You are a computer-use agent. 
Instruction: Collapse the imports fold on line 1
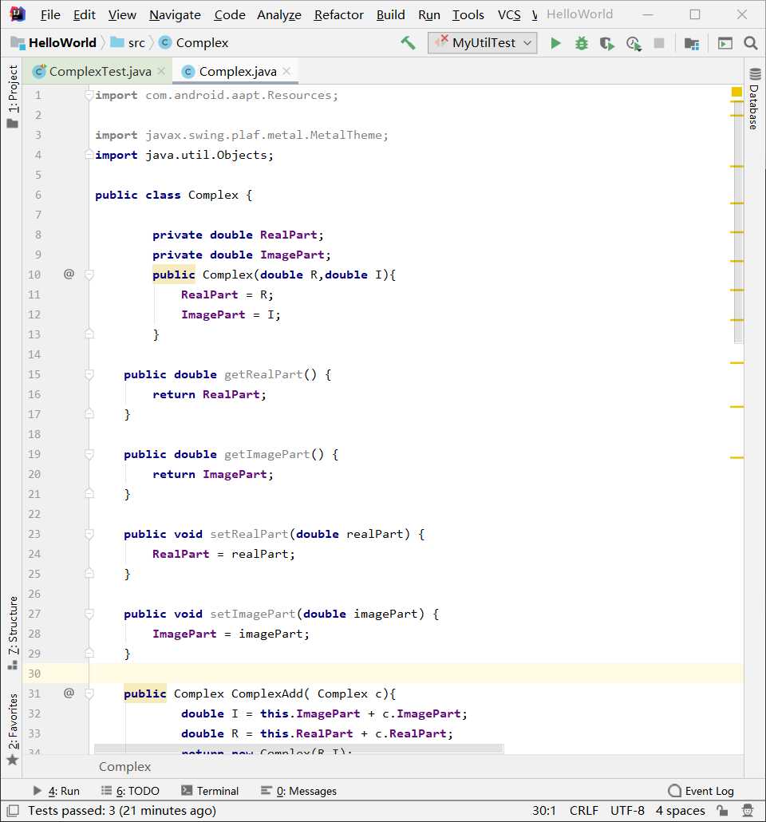pos(89,95)
